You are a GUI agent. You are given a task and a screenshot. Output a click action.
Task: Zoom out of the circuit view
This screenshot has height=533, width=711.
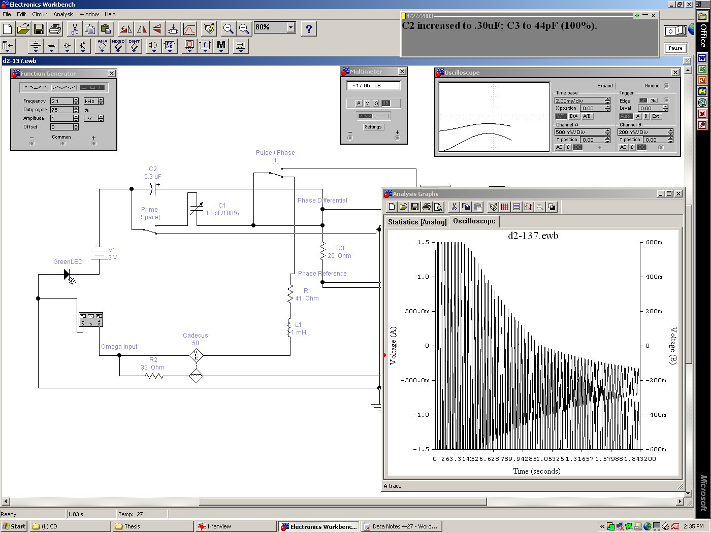pos(229,29)
